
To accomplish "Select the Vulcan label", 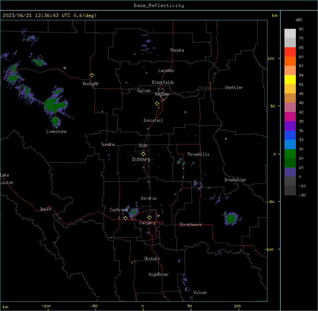I will (200, 293).
